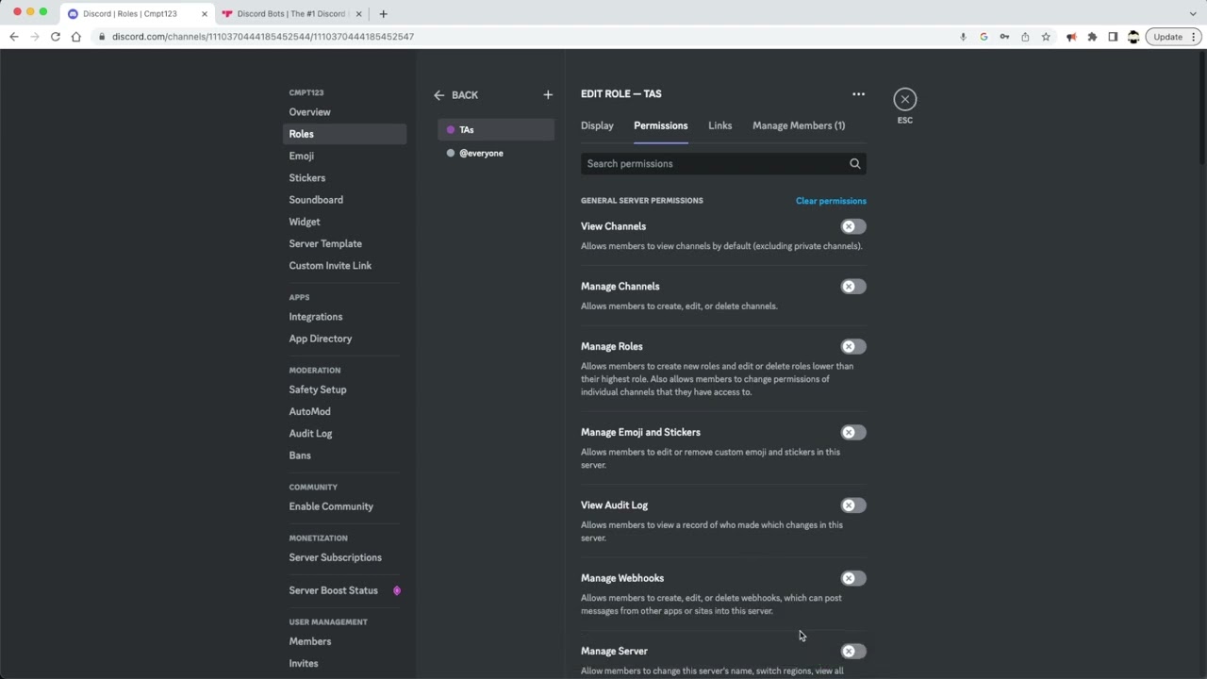This screenshot has height=679, width=1207.
Task: Open the three-dot role options menu
Action: pyautogui.click(x=858, y=94)
